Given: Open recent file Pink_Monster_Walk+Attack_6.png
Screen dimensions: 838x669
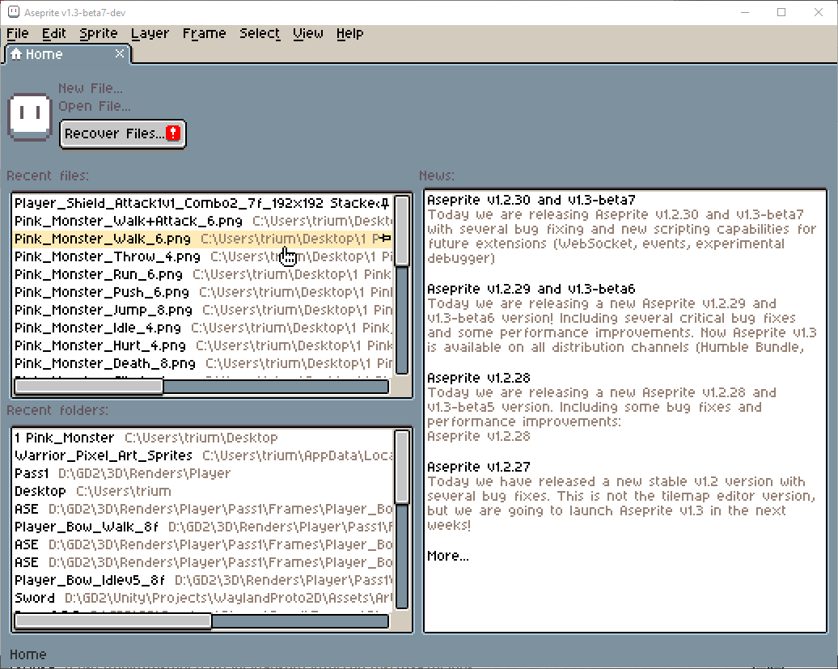Looking at the screenshot, I should (202, 221).
